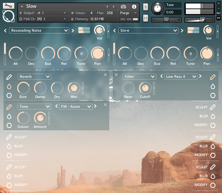The image size is (222, 193).
Task: Click the Max voices value 256
Action: tap(110, 13)
